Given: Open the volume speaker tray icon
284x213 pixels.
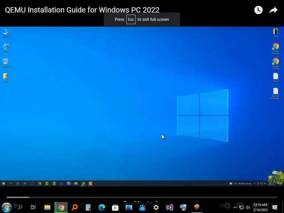Looking at the screenshot, I should coord(248,207).
